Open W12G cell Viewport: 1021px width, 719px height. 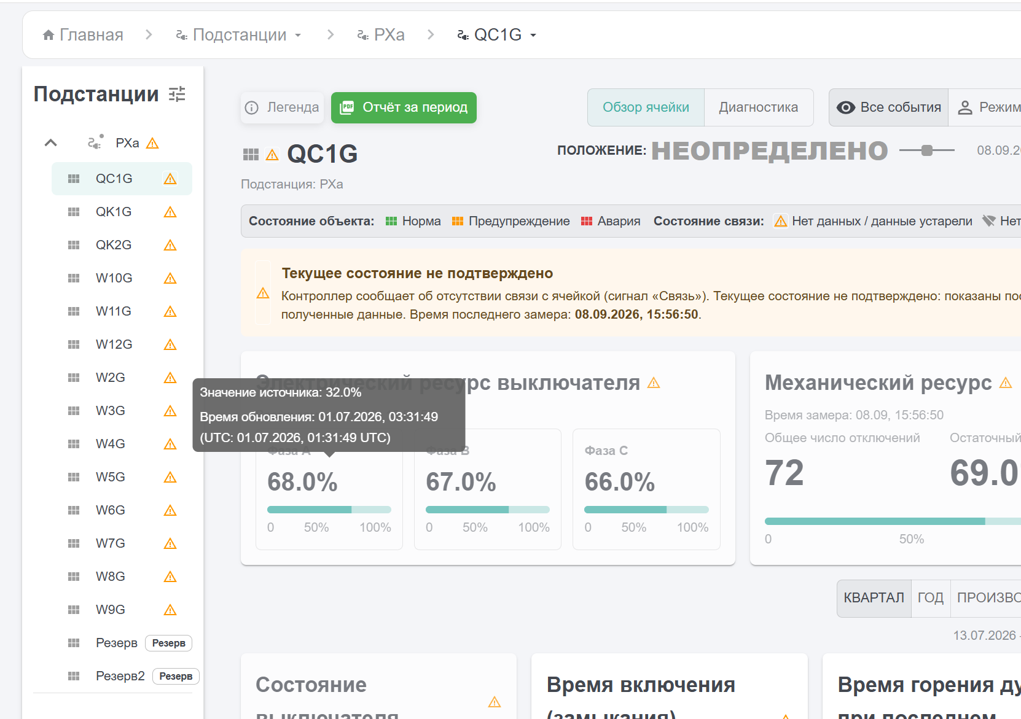[x=122, y=344]
